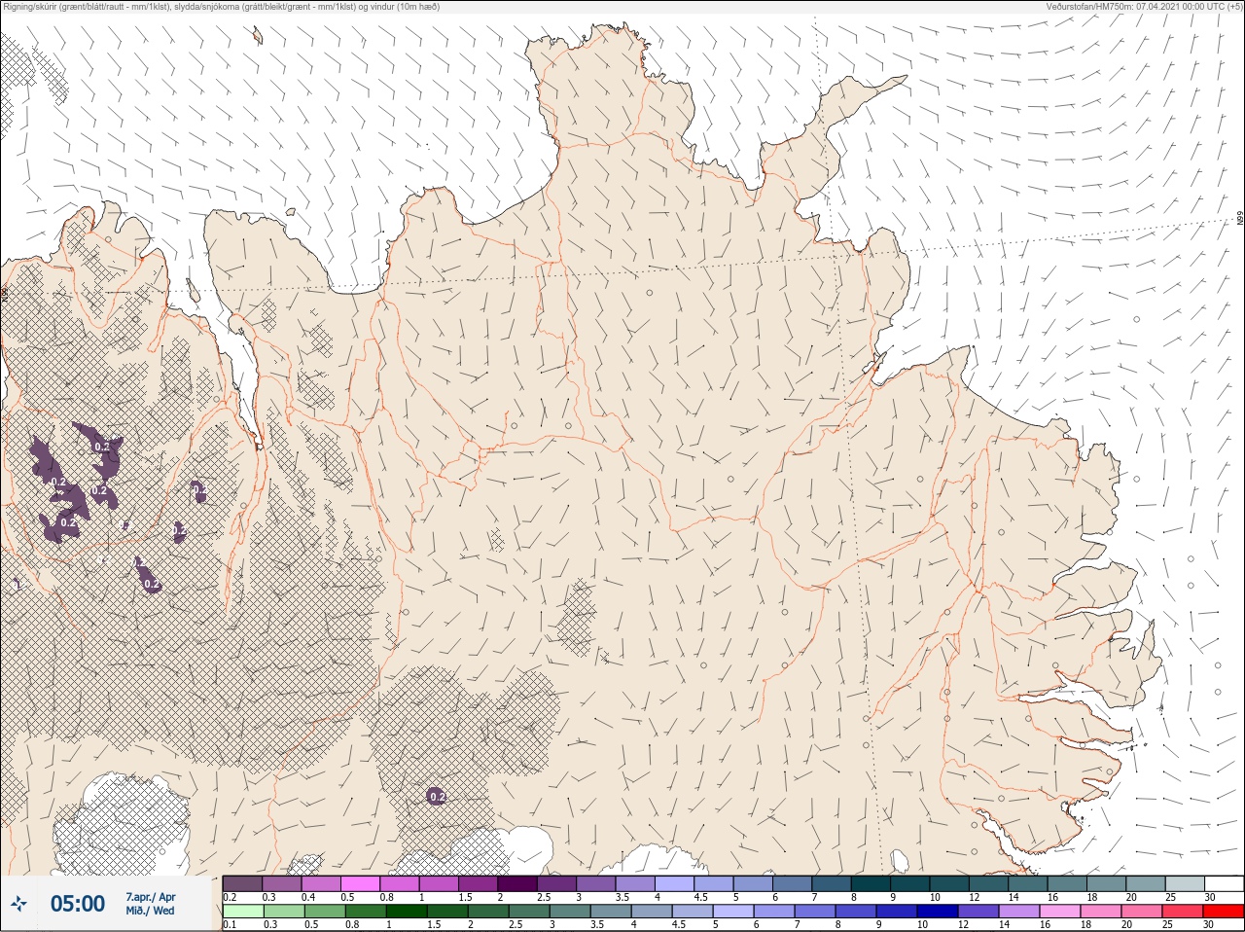Click the date text '7.apr./ Apr'

(x=151, y=897)
